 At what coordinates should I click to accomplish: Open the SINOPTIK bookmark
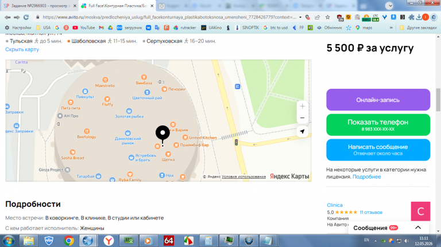coord(247,28)
